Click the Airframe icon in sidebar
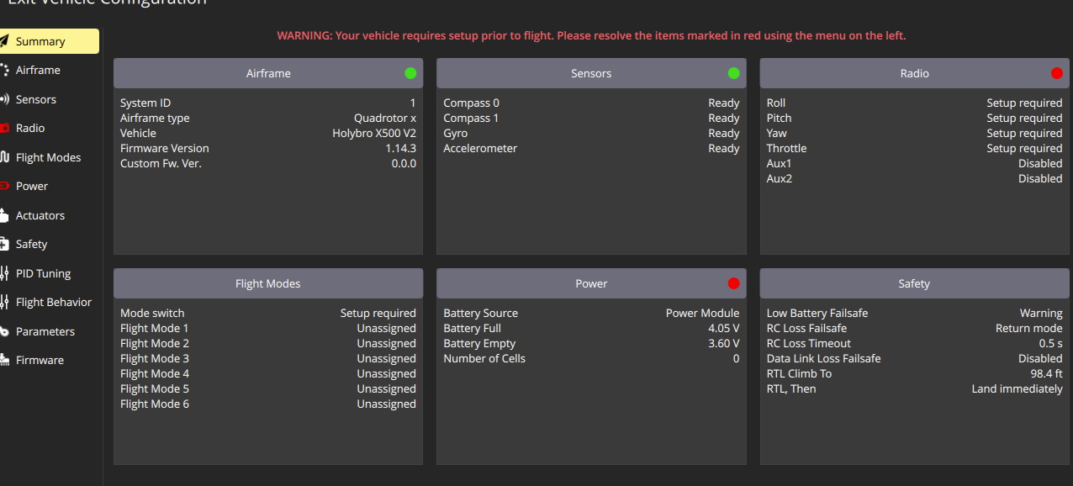The width and height of the screenshot is (1073, 486). coord(4,70)
